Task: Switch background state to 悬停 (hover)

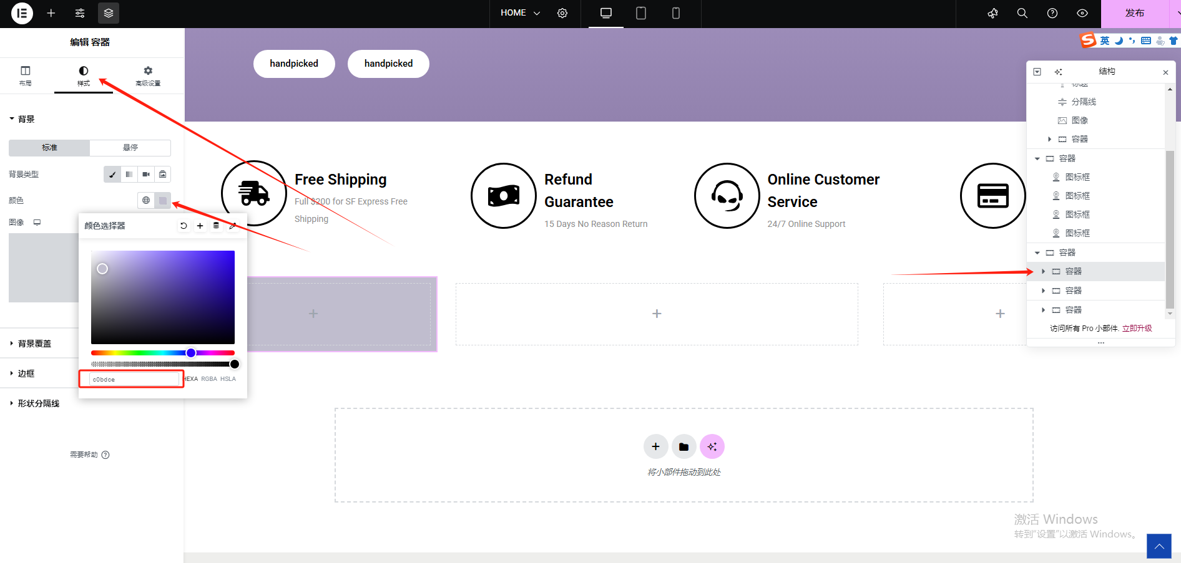Action: (x=130, y=148)
